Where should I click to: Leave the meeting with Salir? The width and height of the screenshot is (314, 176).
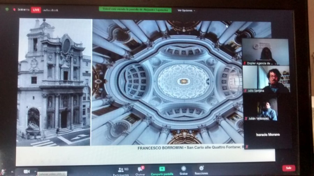click(289, 168)
